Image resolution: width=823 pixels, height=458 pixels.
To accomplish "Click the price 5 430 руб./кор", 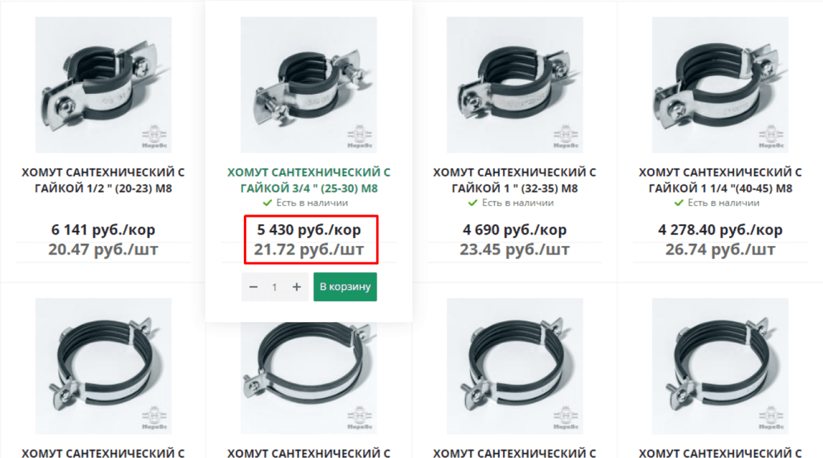I will [309, 230].
